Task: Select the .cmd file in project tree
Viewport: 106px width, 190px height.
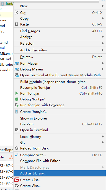Action: (4, 42)
